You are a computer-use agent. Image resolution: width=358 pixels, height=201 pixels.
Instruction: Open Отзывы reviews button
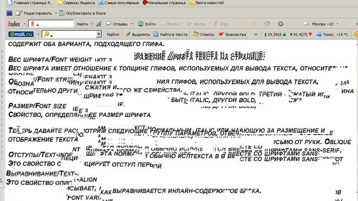tap(117, 24)
